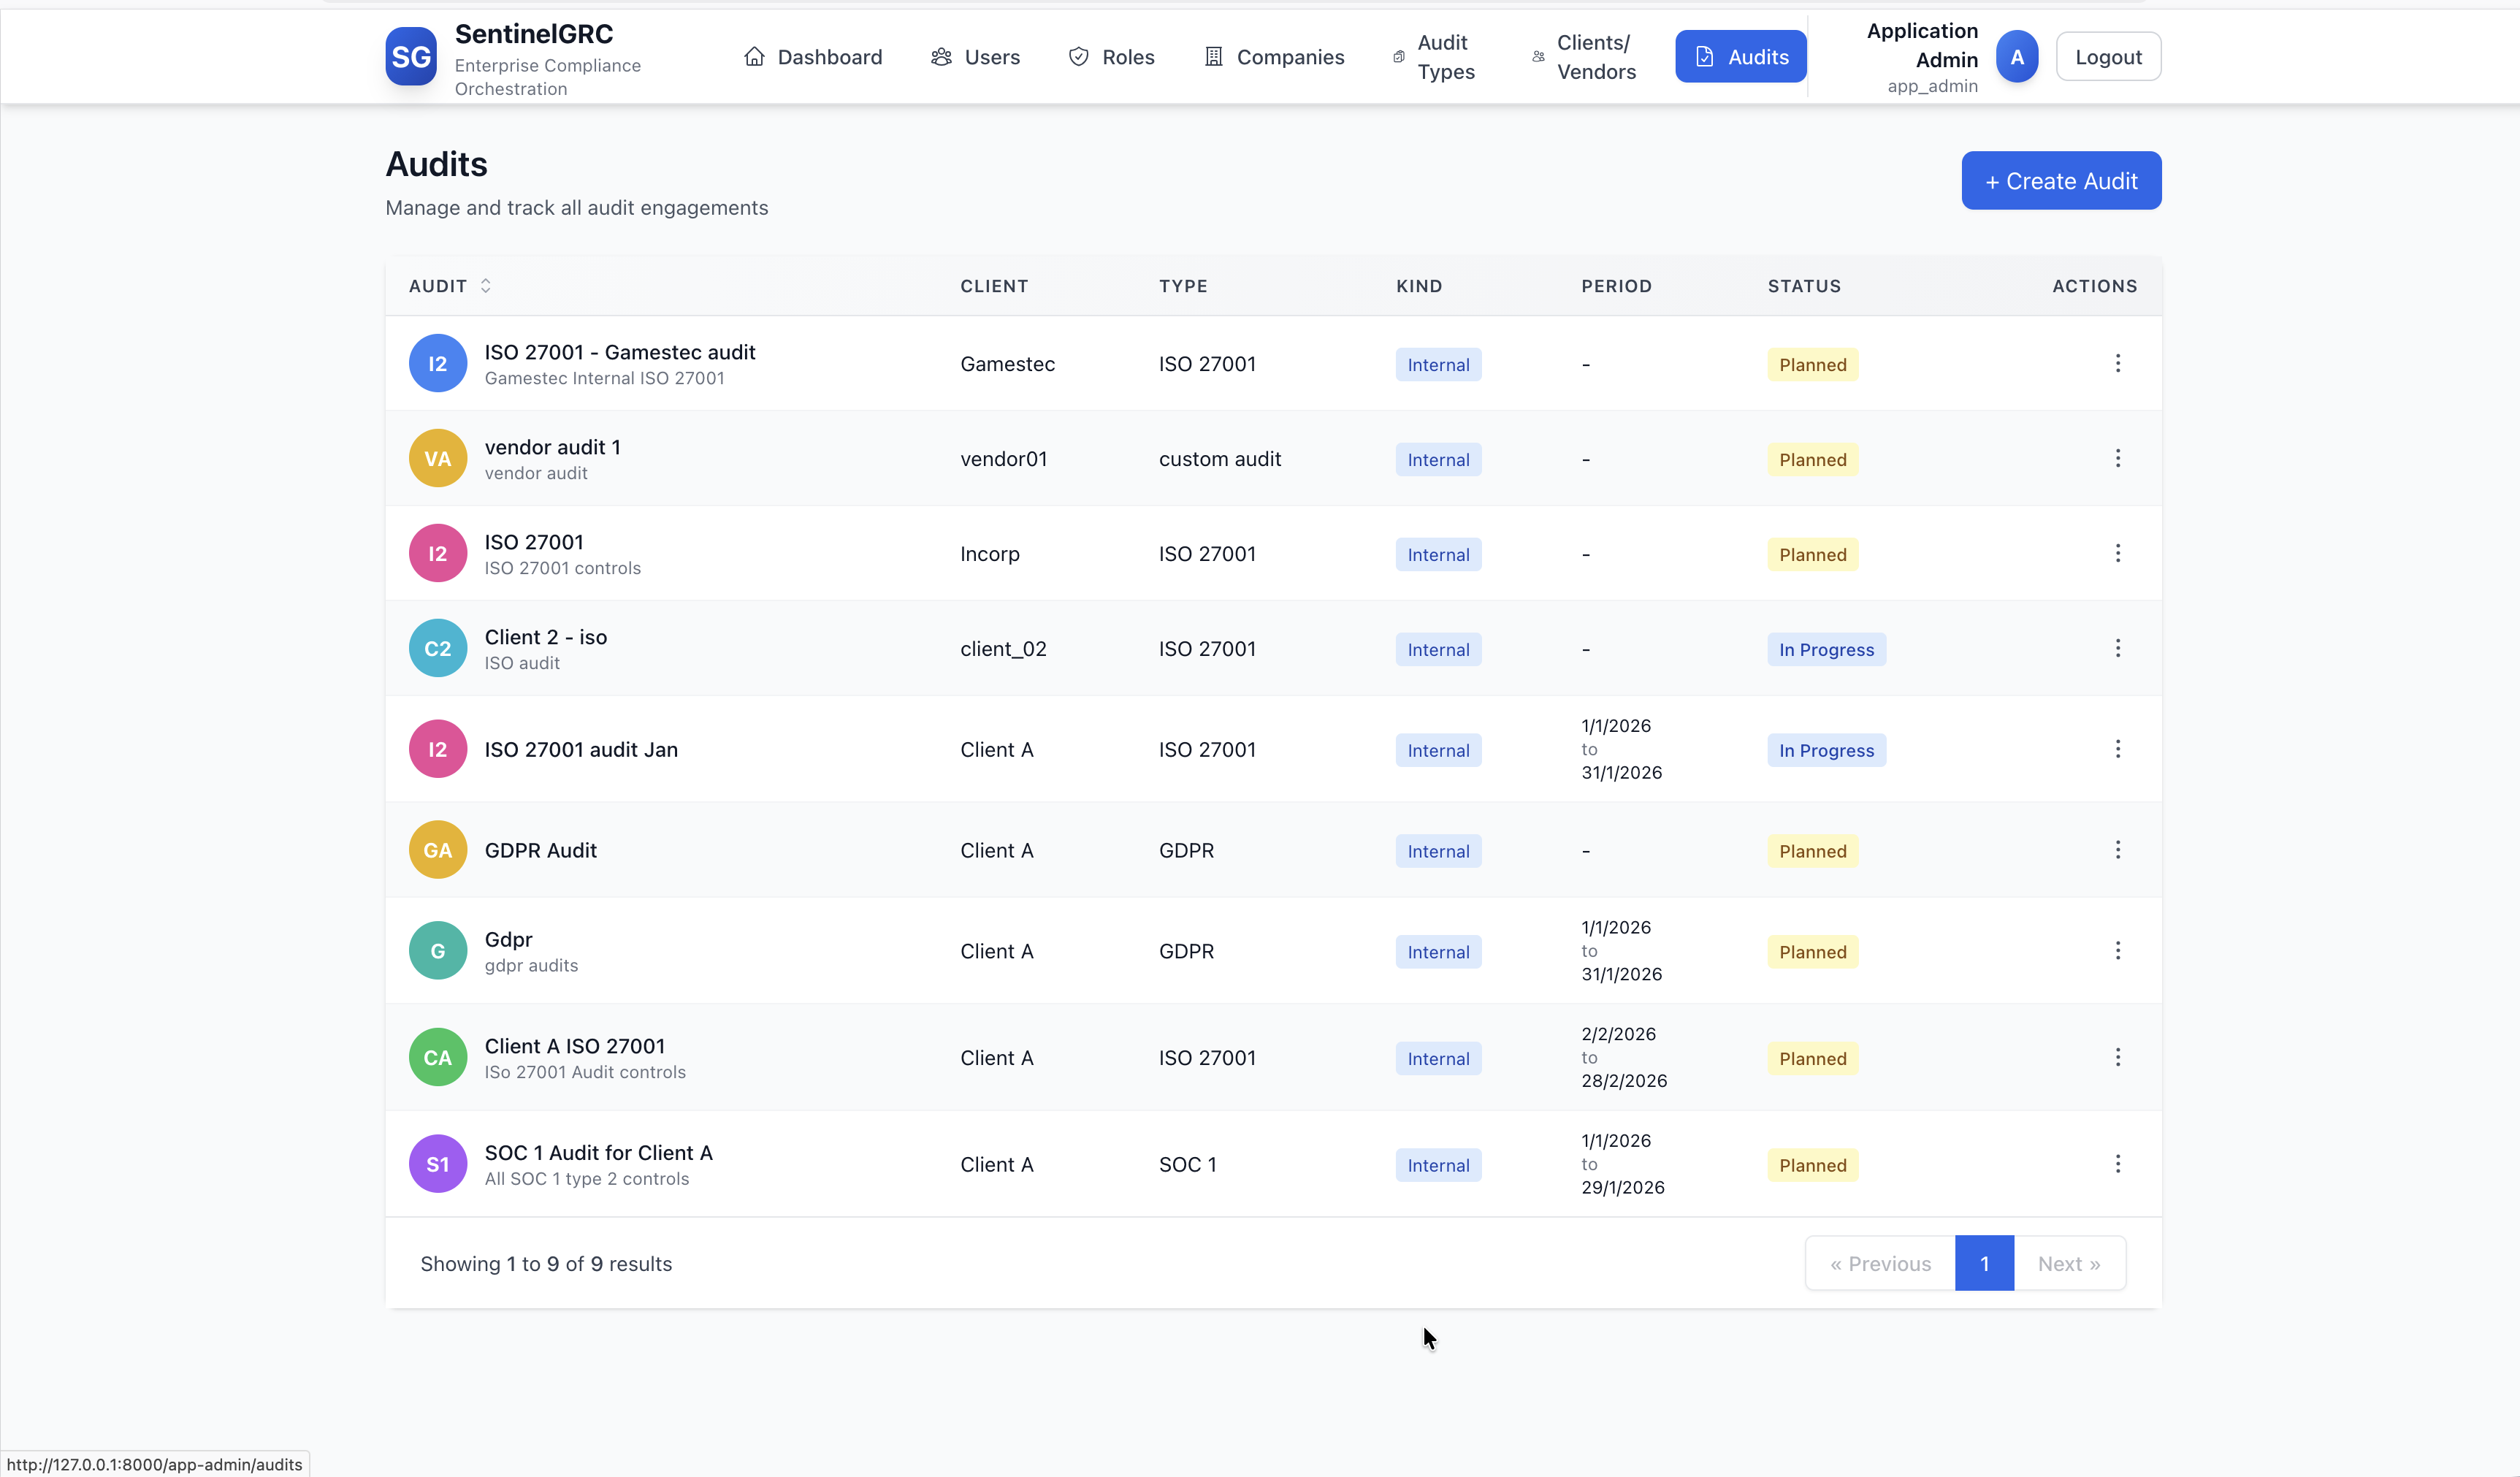This screenshot has width=2520, height=1477.
Task: Click the 'ISO 27001 audit Jan' title
Action: click(x=581, y=750)
